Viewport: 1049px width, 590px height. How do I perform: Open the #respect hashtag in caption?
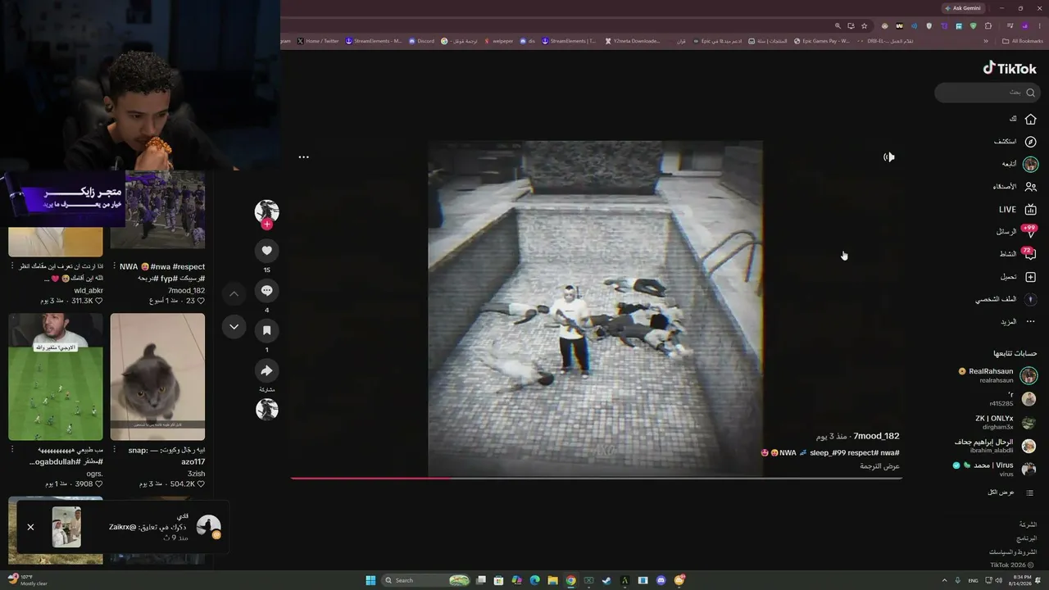pos(862,452)
